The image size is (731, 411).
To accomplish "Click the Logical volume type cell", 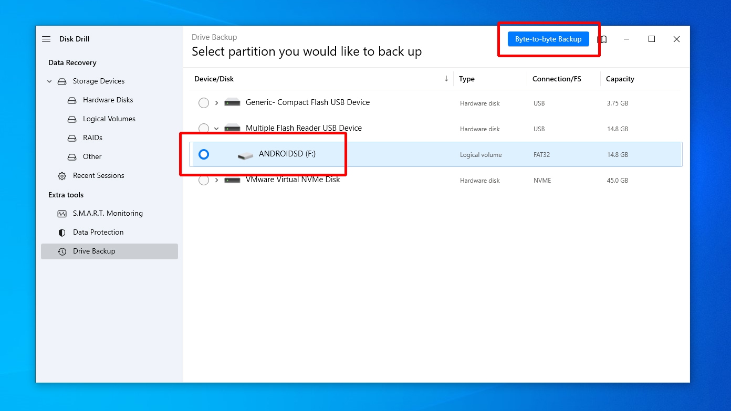I will tap(481, 155).
